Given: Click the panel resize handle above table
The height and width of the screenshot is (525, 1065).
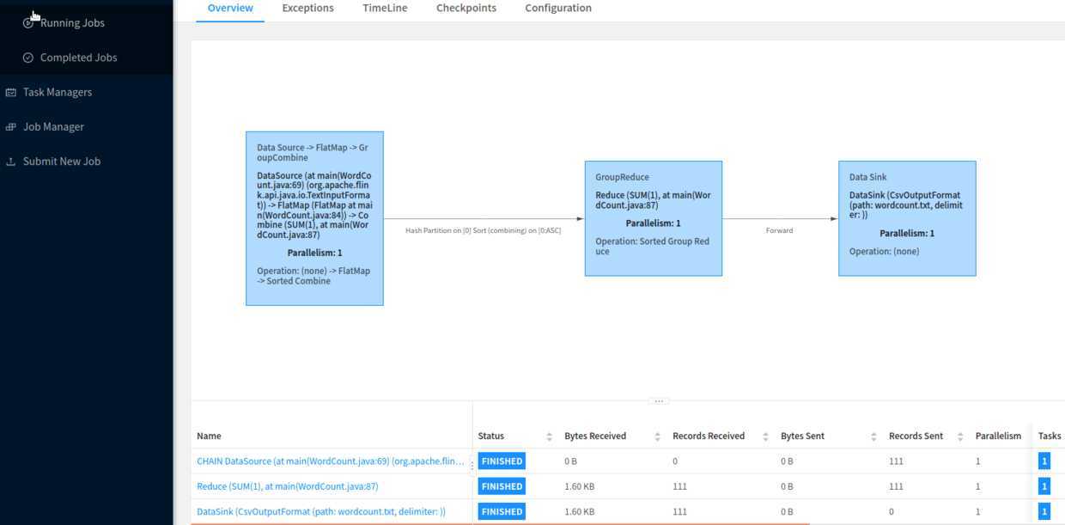Looking at the screenshot, I should pyautogui.click(x=660, y=401).
